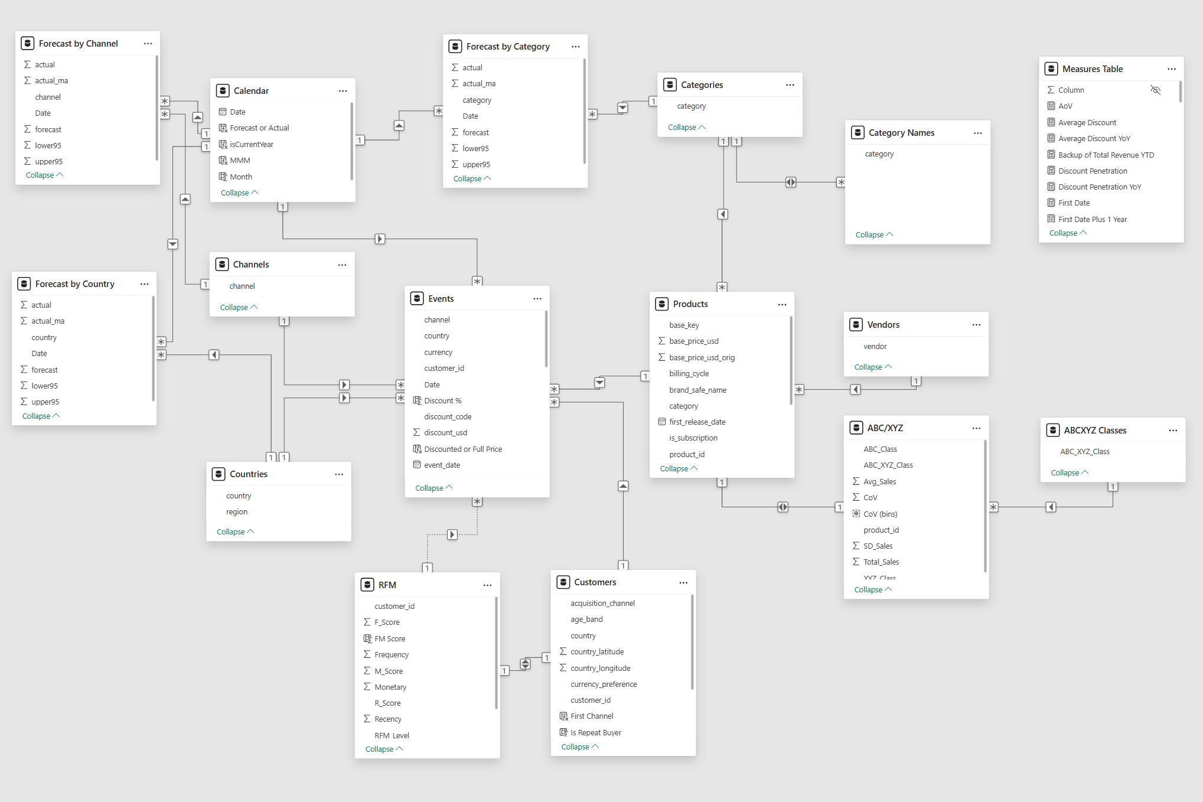Click filter direction arrow on Vendors relationship

(x=855, y=389)
